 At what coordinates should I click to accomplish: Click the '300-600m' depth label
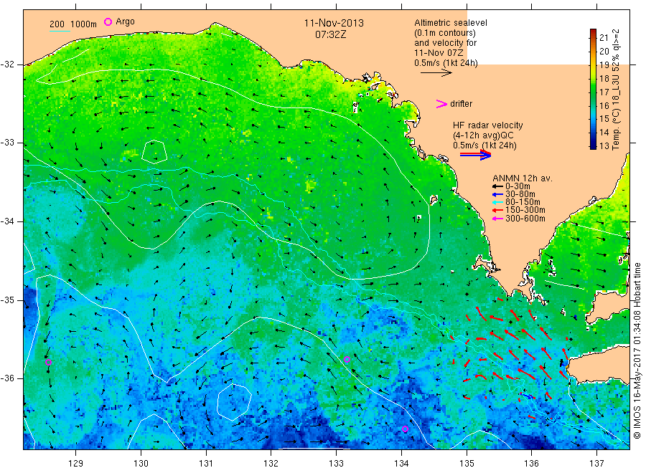tap(525, 219)
